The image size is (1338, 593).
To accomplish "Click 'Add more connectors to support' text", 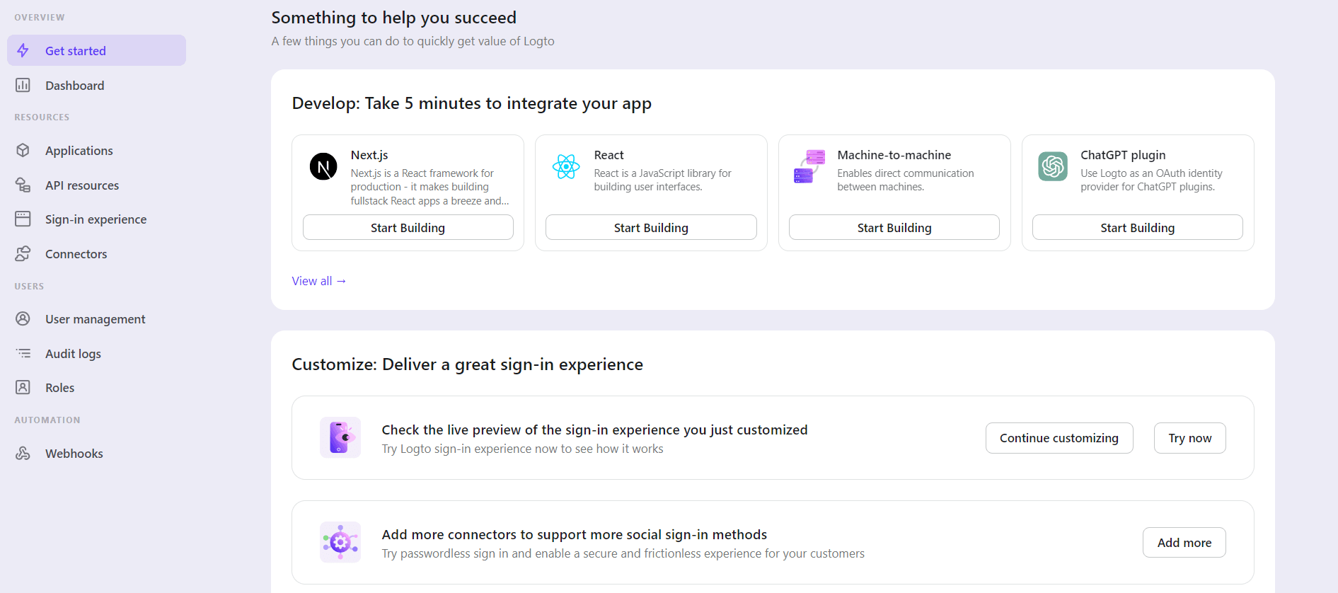I will (x=574, y=534).
